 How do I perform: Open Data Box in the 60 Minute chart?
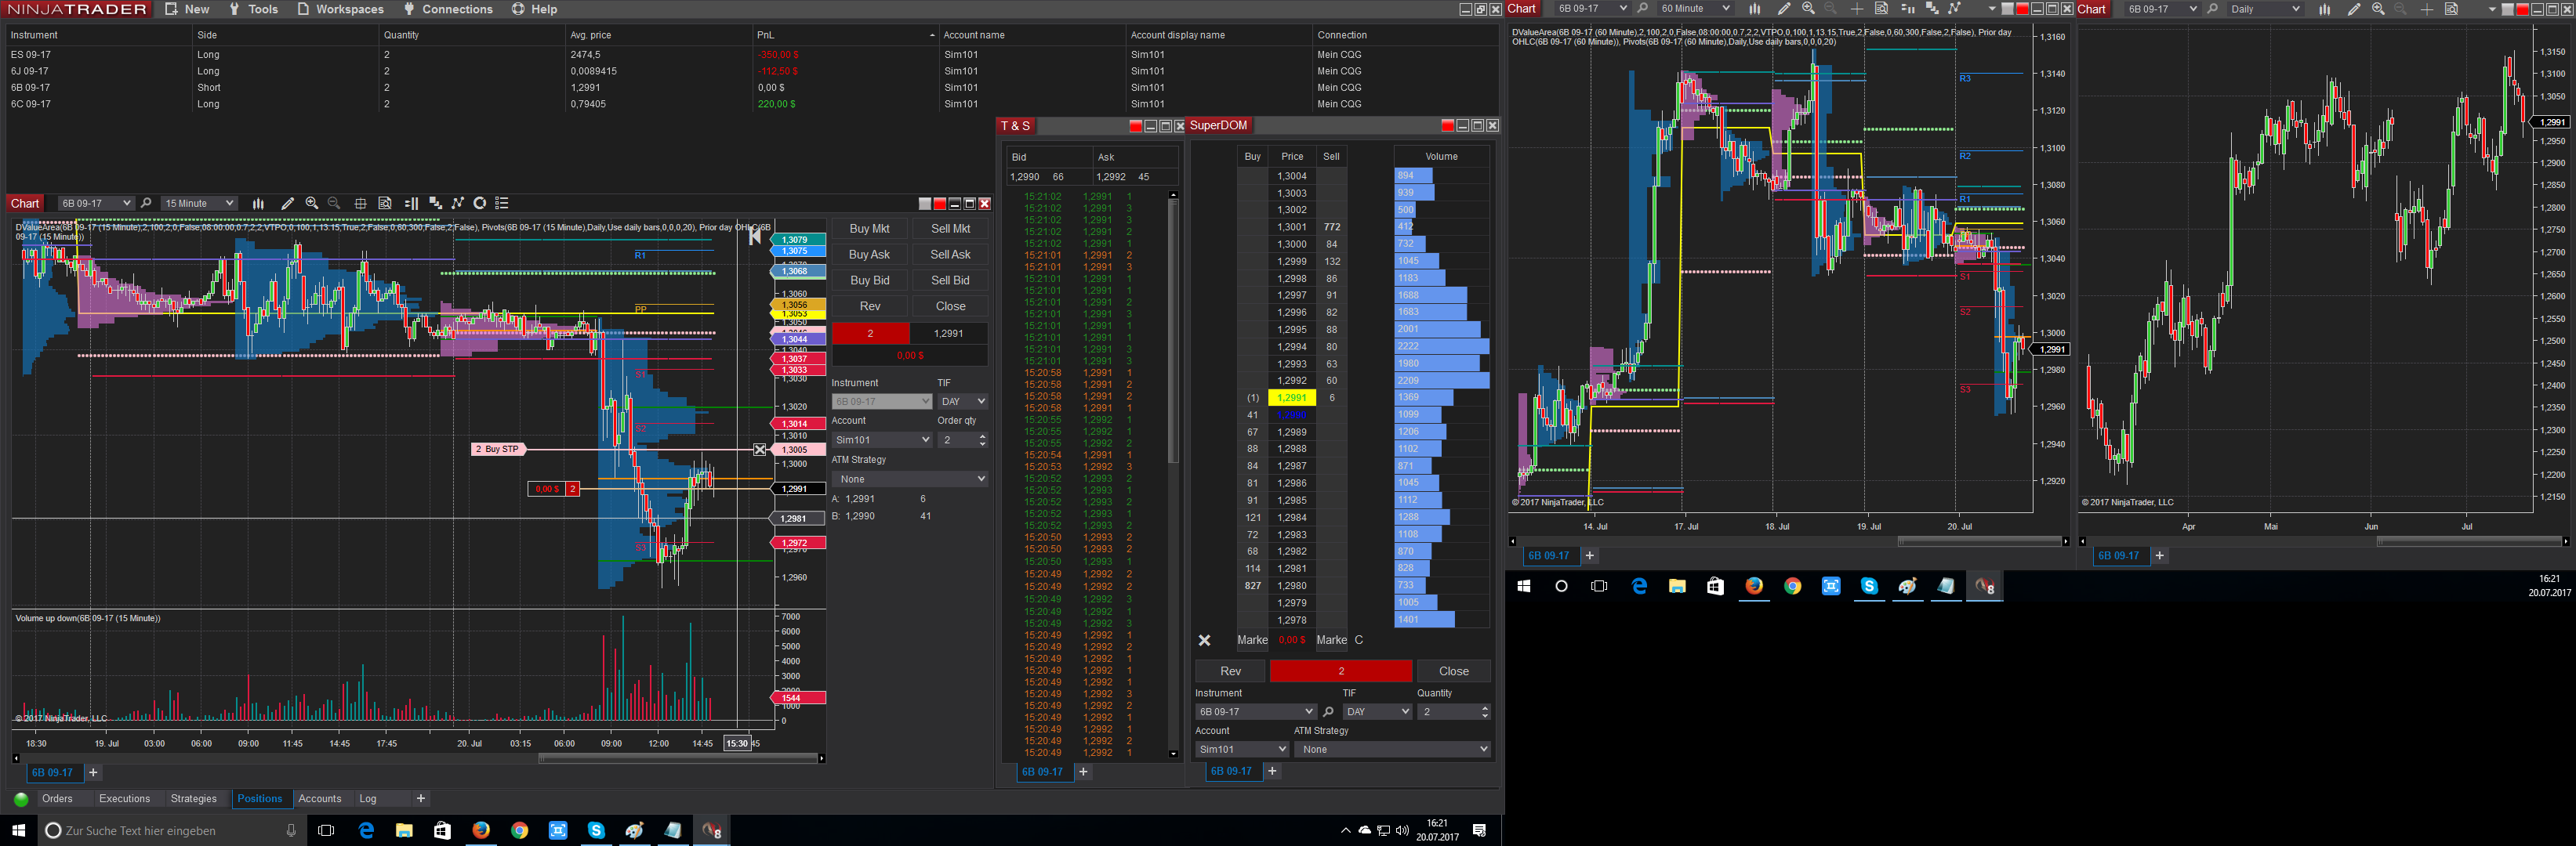(x=1881, y=9)
